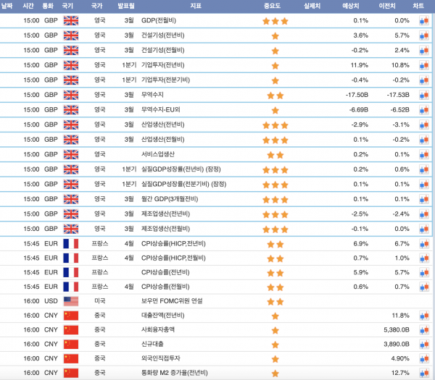Open 기업투자(전년비) indicator link
Image resolution: width=435 pixels, height=380 pixels.
click(163, 65)
